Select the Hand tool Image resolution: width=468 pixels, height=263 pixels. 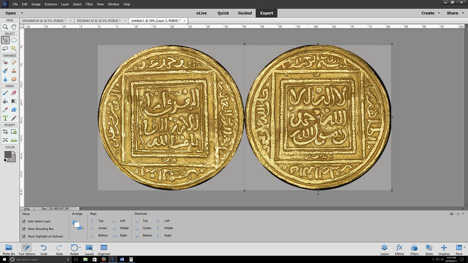click(x=14, y=27)
